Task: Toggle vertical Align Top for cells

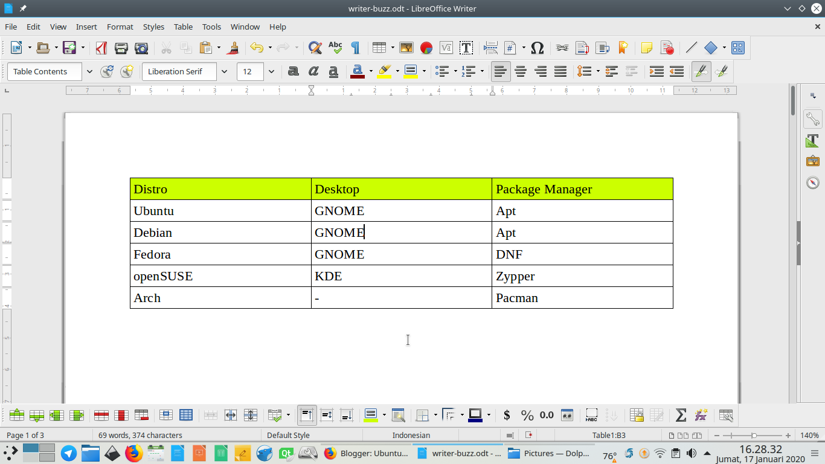Action: (x=307, y=415)
